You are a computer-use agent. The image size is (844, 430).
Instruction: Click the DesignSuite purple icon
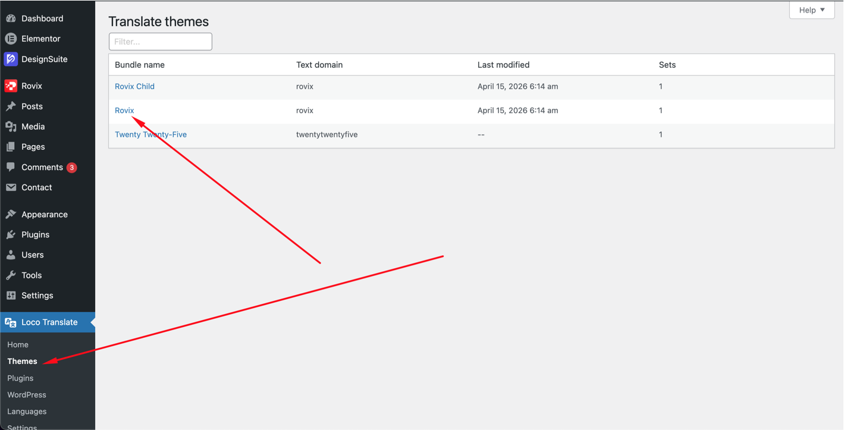click(x=11, y=59)
